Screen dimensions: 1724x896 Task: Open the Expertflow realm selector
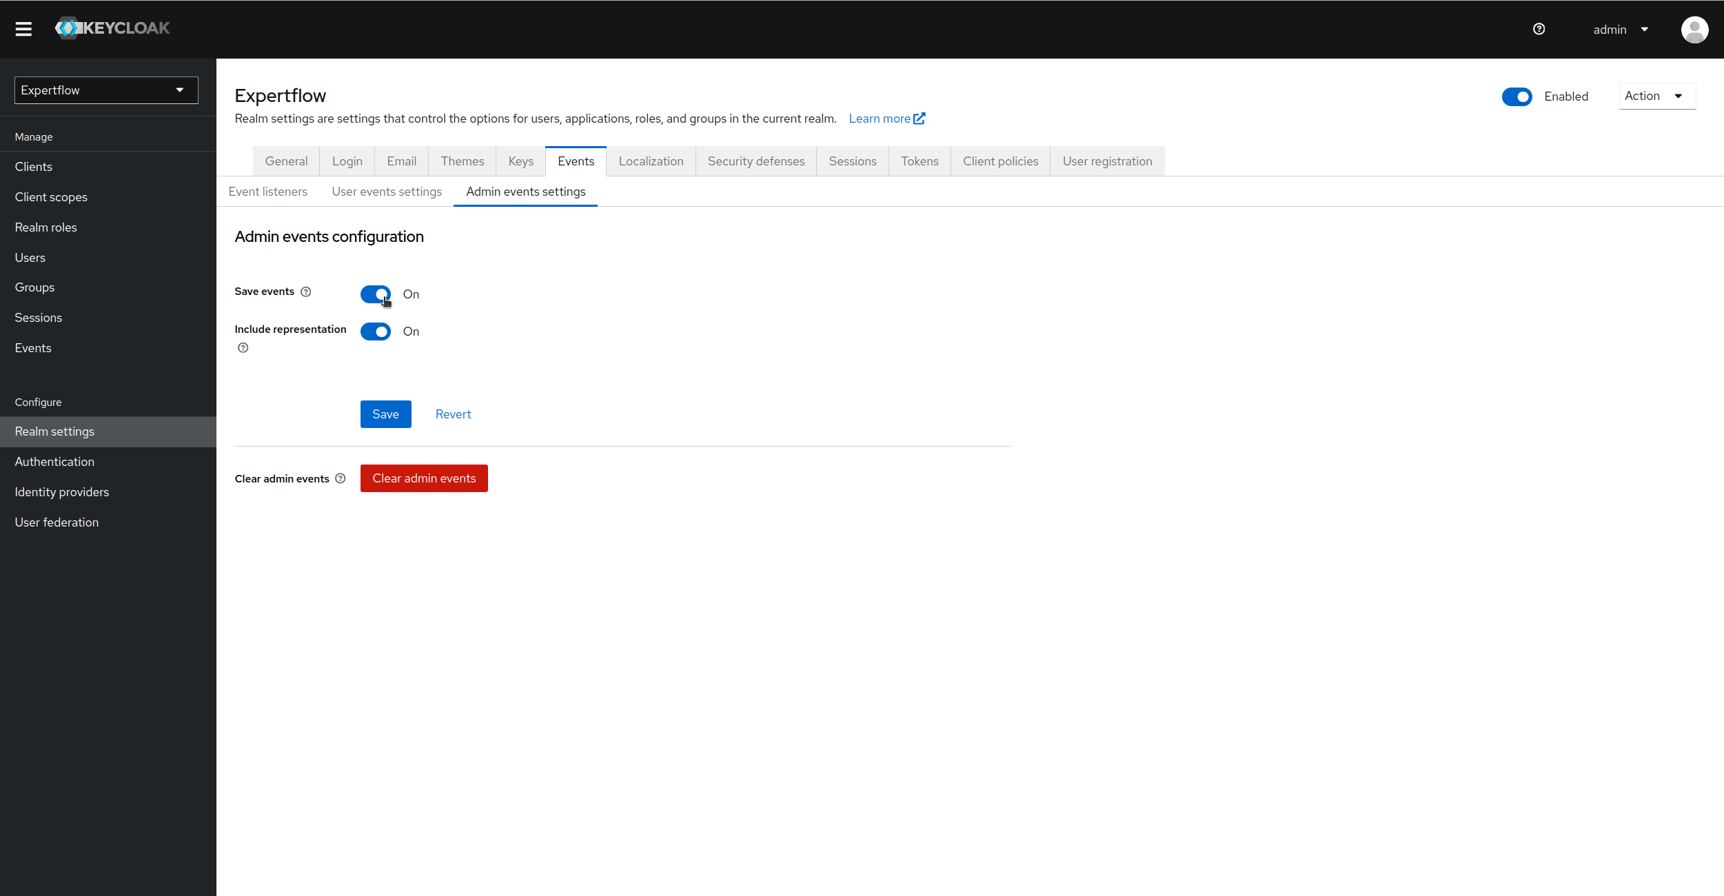[105, 90]
